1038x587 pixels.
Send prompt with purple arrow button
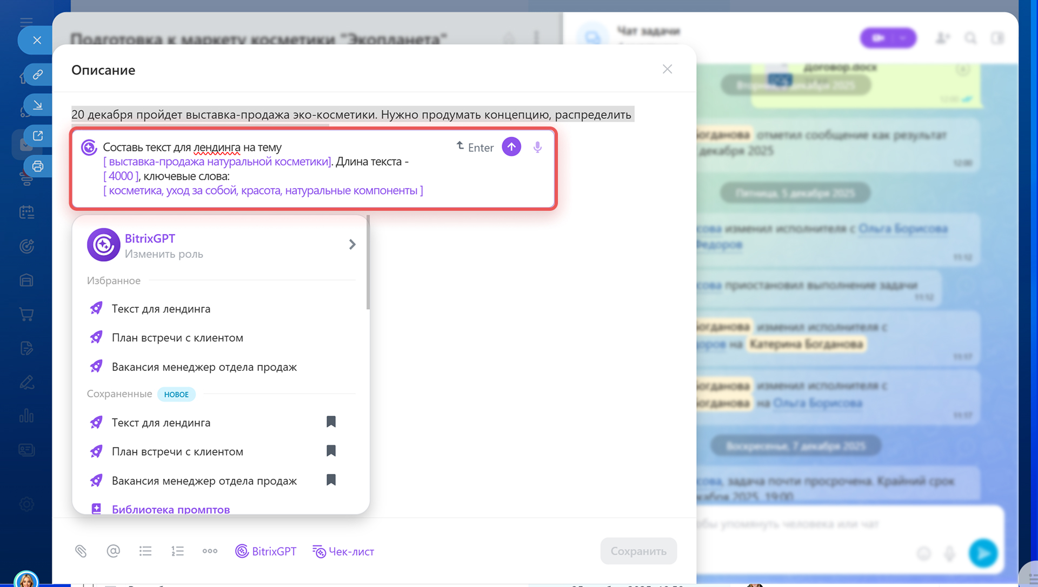(x=511, y=147)
